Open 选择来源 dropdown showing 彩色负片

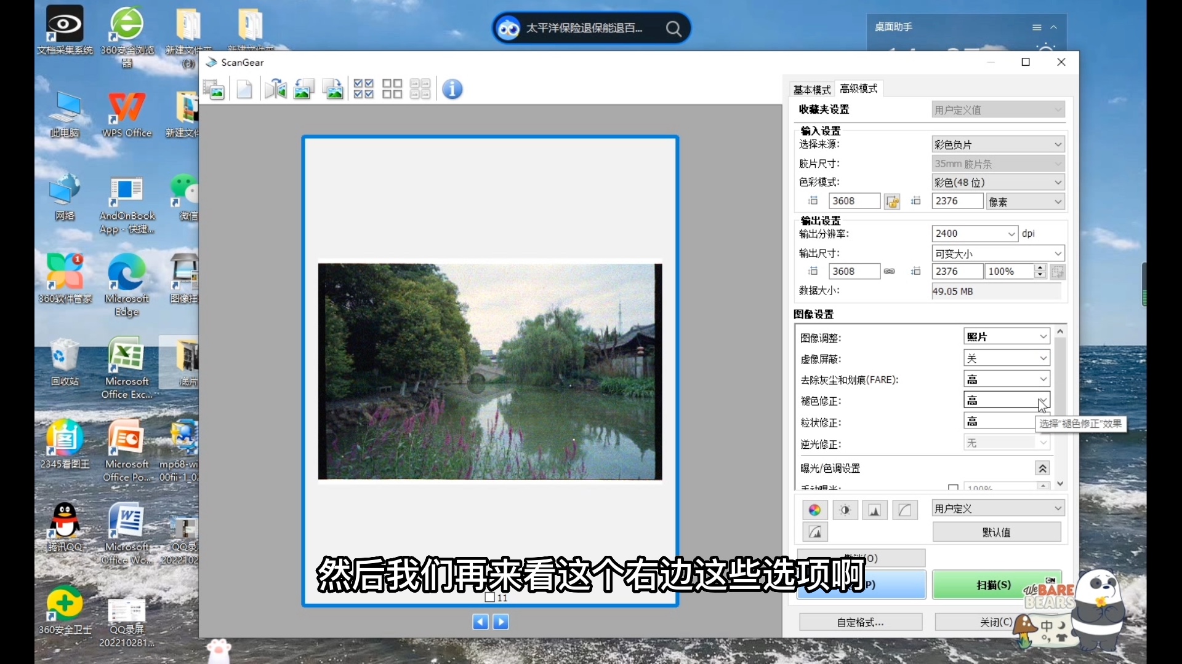click(x=998, y=144)
